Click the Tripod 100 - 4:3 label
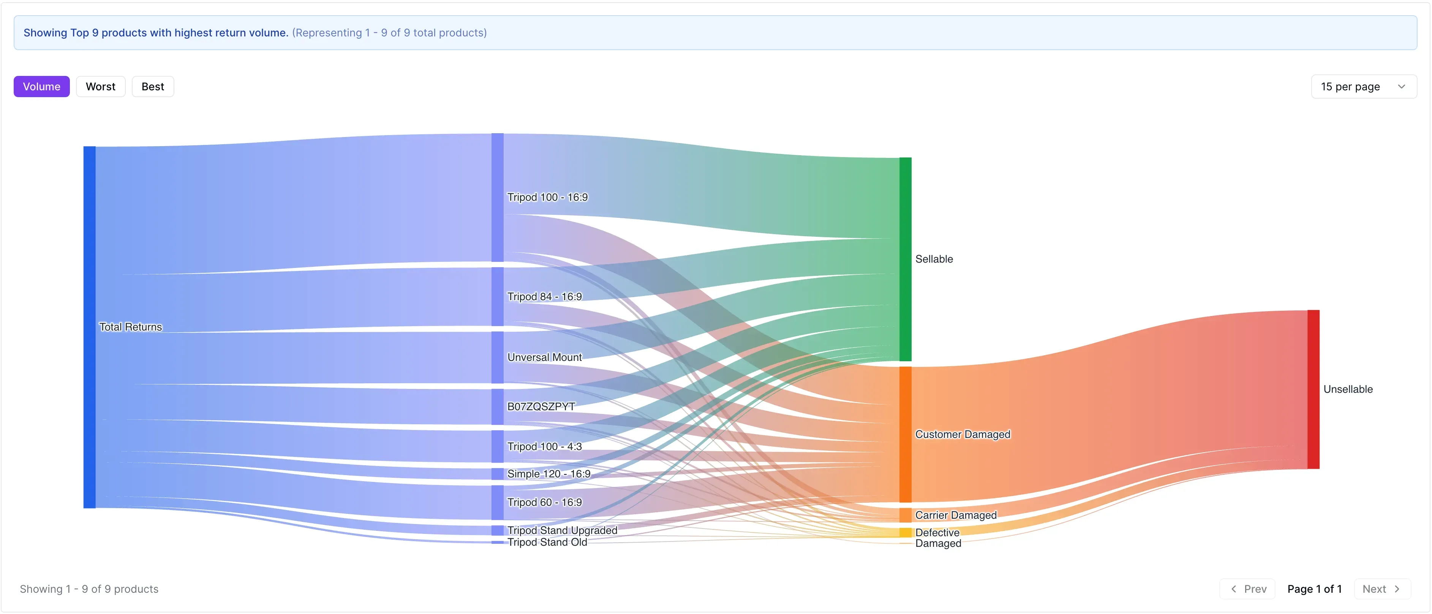The width and height of the screenshot is (1432, 614). point(545,446)
